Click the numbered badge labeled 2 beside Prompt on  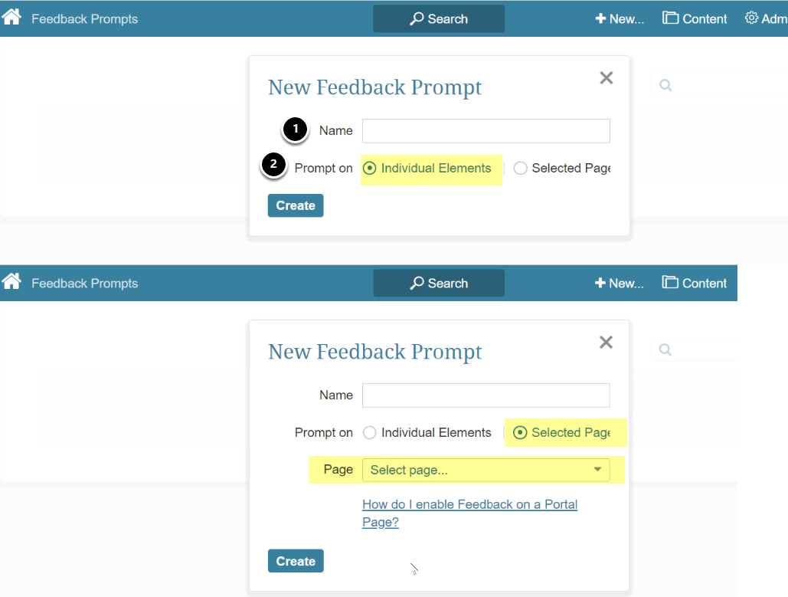[x=273, y=165]
